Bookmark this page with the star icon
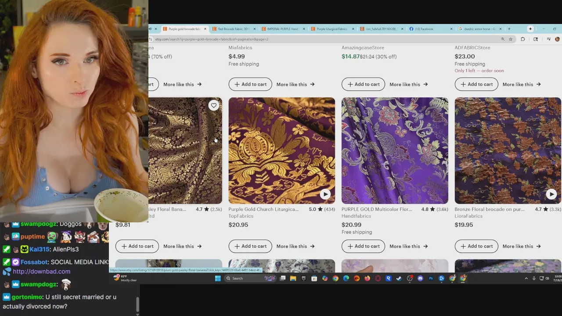562x316 pixels. click(511, 39)
